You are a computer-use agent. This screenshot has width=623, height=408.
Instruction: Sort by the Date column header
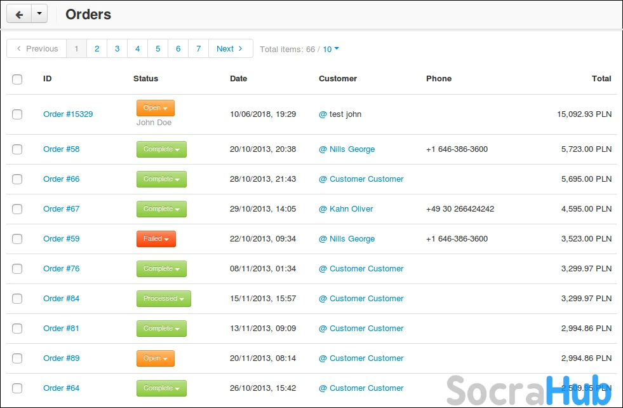(238, 79)
